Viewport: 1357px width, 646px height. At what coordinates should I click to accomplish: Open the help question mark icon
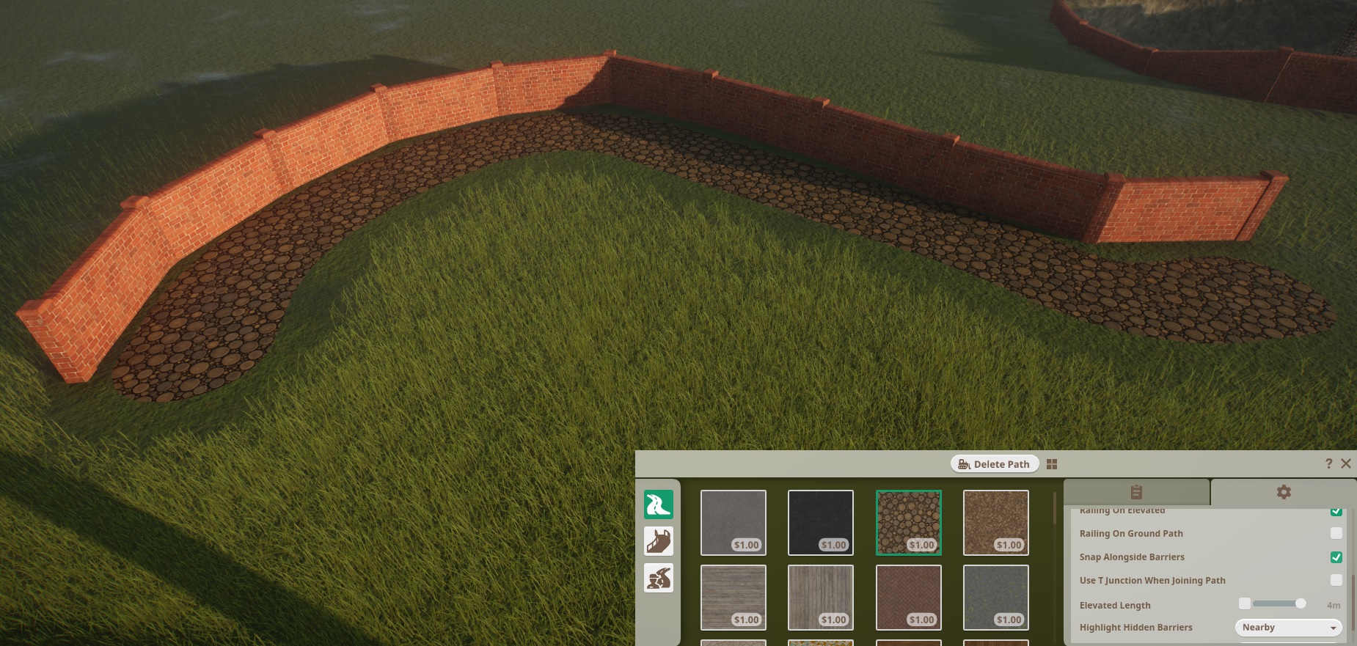pyautogui.click(x=1328, y=463)
